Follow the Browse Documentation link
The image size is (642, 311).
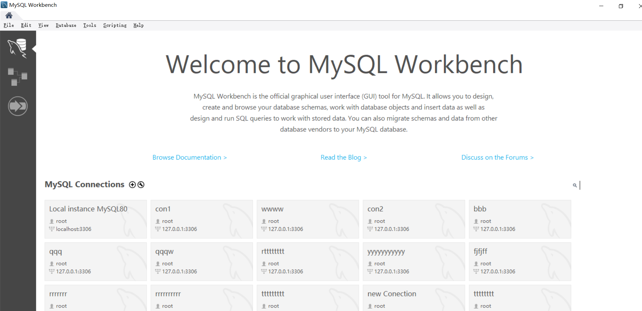coord(189,157)
